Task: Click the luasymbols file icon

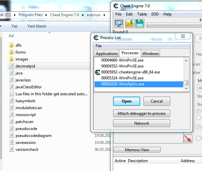Action: click(x=12, y=101)
